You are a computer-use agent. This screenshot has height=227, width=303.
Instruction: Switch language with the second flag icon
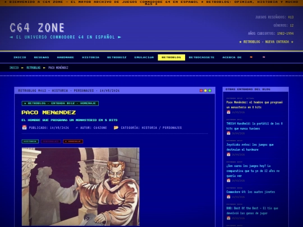pos(264,57)
